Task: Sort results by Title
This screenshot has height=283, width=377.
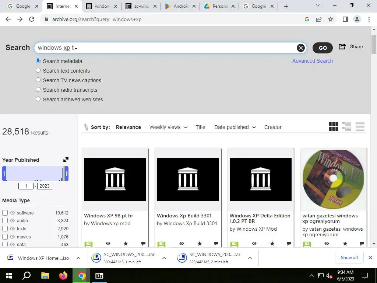Action: coord(200,127)
